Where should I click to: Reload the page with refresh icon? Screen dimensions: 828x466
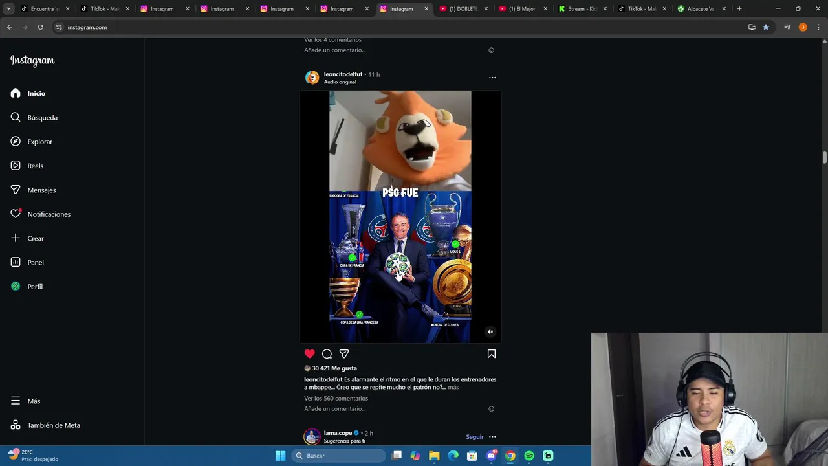click(40, 27)
